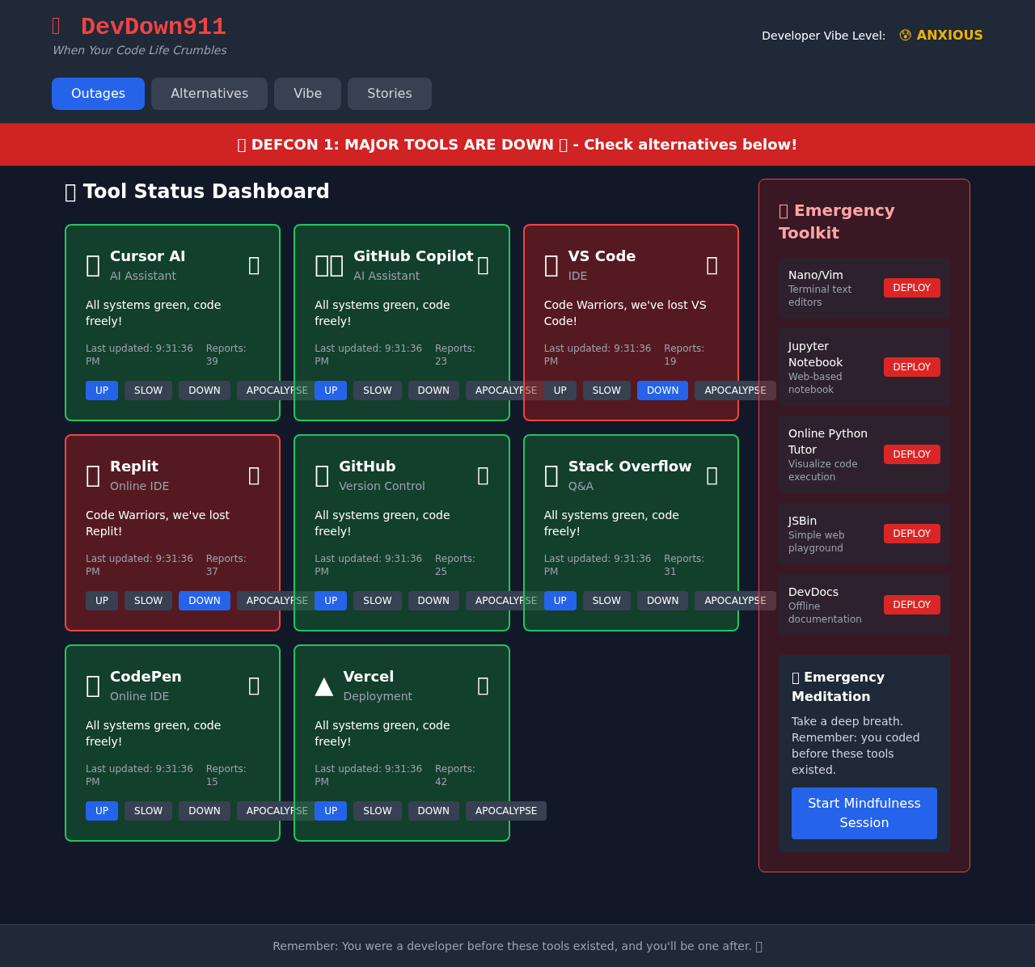Click the DEFCON 1 alert banner
Image resolution: width=1035 pixels, height=967 pixels.
tap(517, 145)
